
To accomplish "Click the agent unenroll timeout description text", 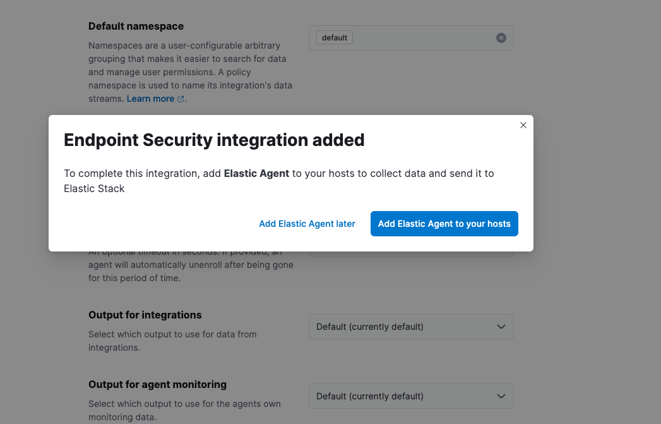I will tap(191, 265).
